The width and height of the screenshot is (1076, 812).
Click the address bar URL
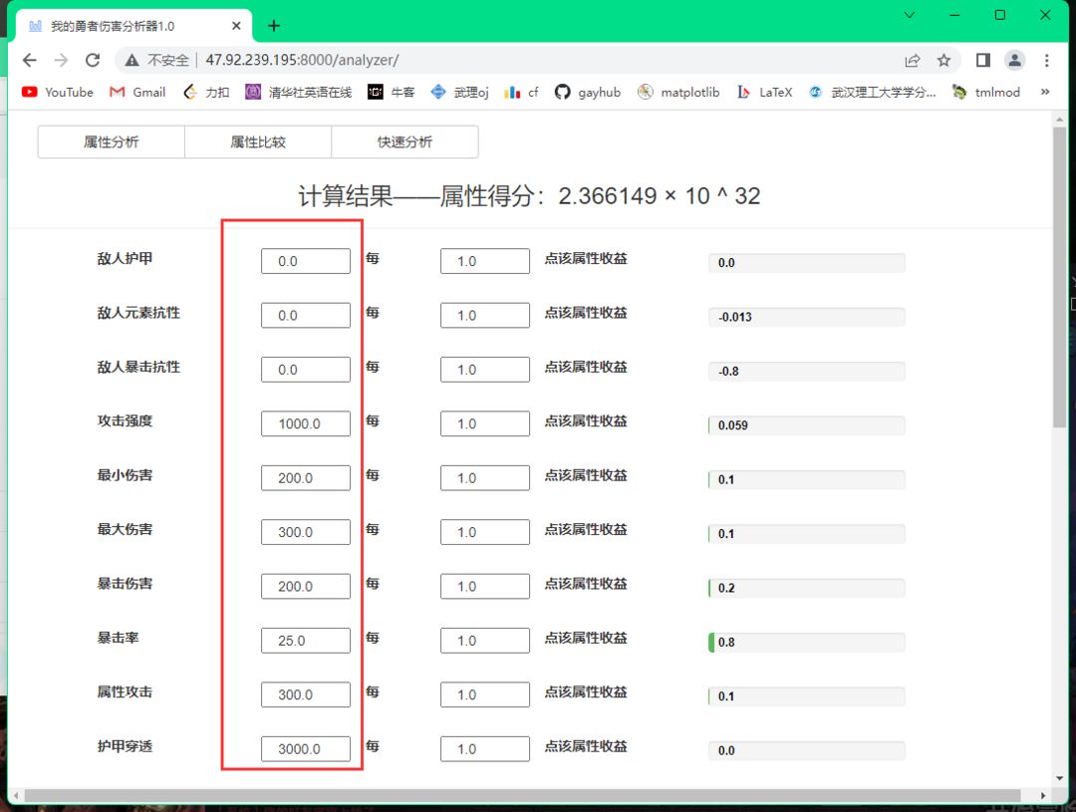302,61
